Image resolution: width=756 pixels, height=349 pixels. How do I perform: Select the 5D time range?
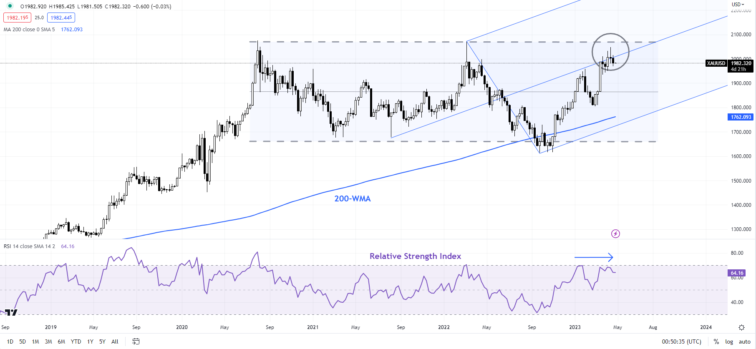coord(23,341)
